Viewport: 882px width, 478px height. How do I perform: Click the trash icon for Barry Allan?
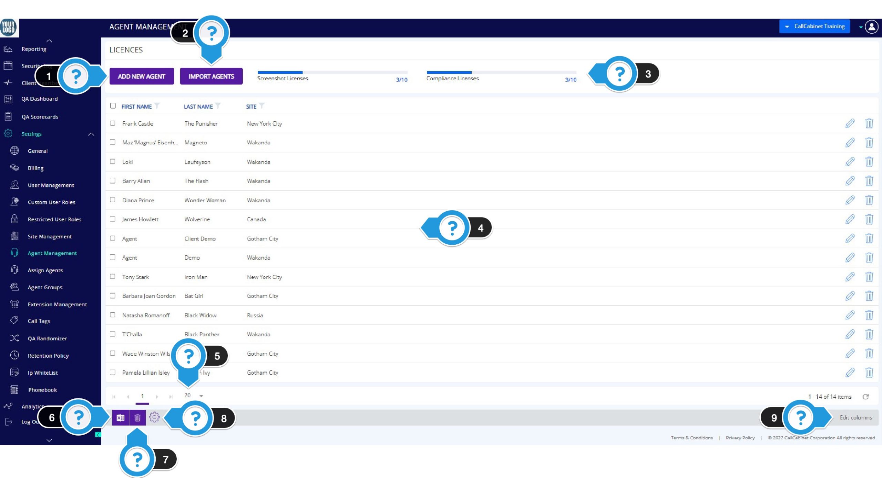tap(869, 181)
